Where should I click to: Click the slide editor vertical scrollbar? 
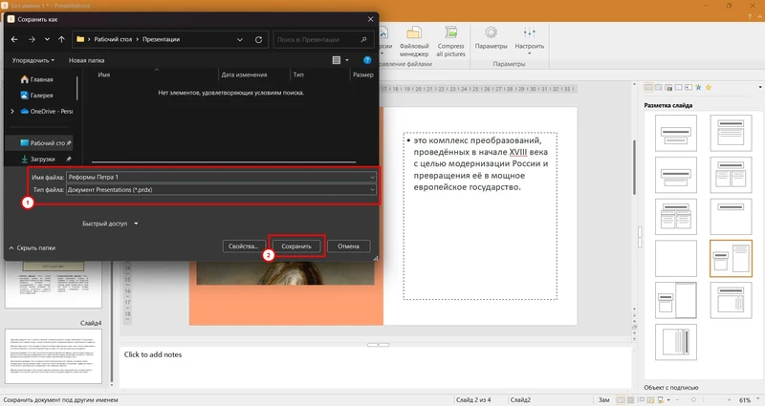coord(634,167)
